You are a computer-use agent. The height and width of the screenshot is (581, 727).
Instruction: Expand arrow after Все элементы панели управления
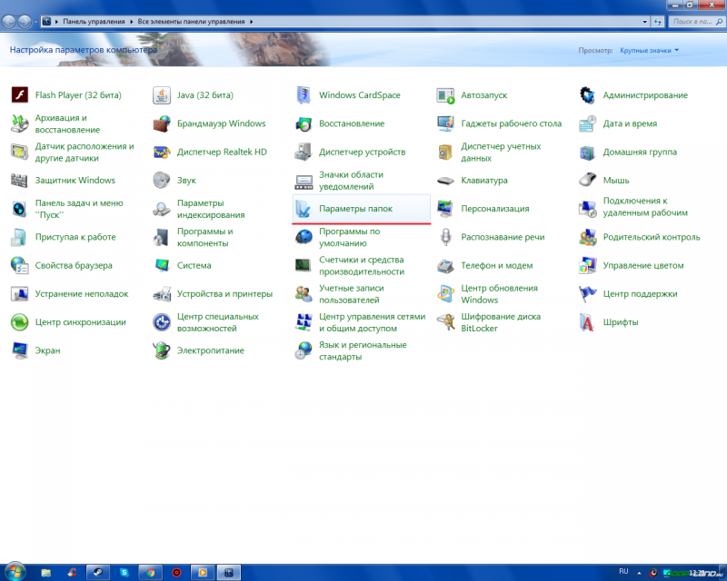click(x=252, y=21)
